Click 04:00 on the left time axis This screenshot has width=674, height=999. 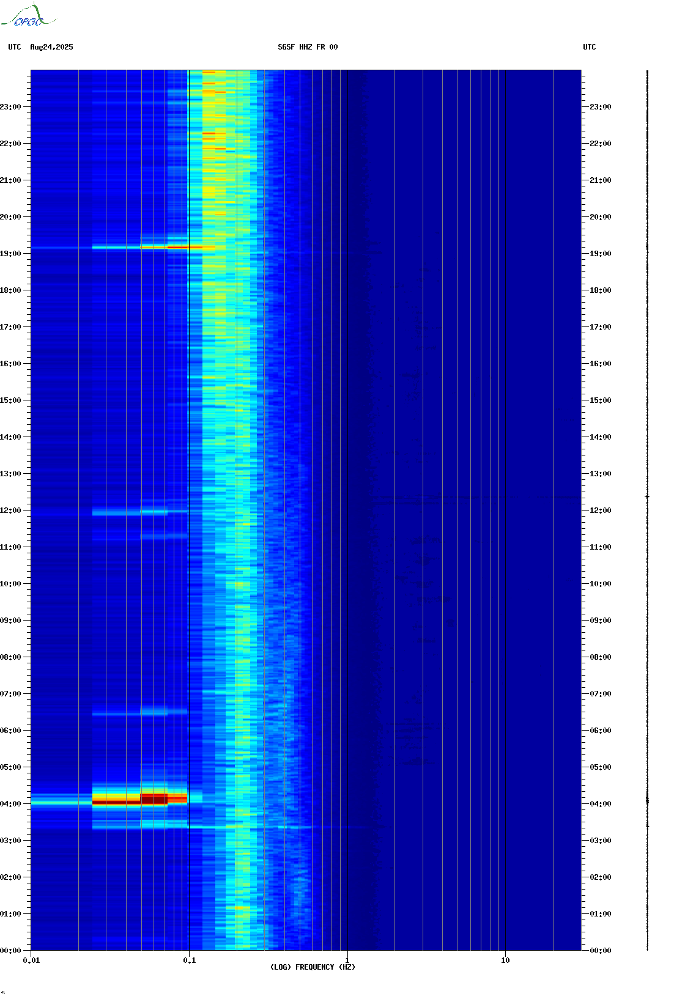[x=10, y=804]
